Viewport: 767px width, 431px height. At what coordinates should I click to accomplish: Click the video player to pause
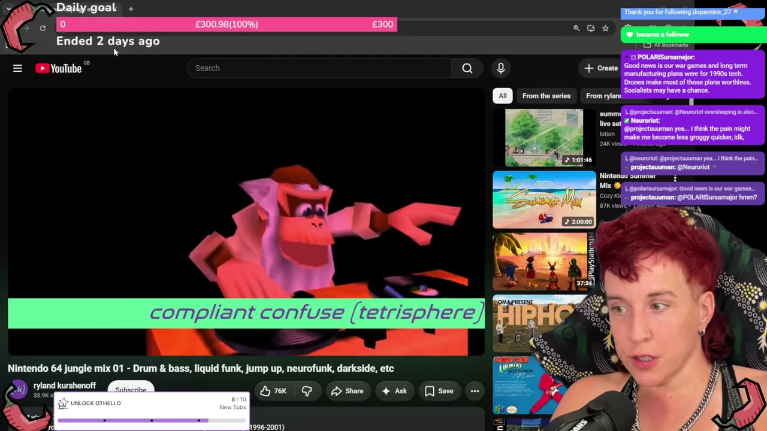coord(246,223)
